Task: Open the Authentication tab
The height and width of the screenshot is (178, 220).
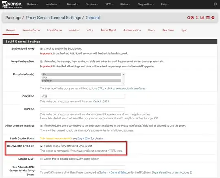Action: tap(132, 30)
